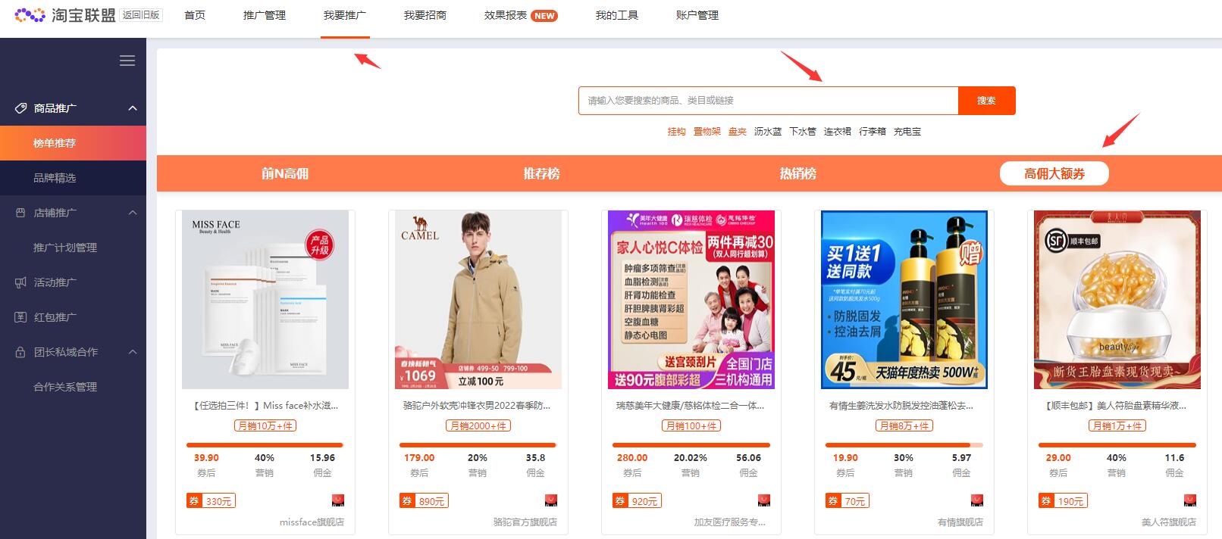Click the 券 890元 coupon tag
Viewport: 1222px width, 539px height.
point(424,501)
